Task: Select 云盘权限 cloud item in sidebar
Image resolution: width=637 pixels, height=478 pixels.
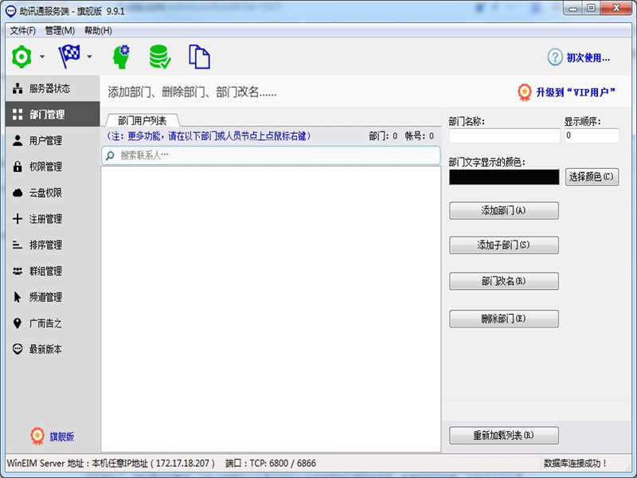Action: click(45, 193)
